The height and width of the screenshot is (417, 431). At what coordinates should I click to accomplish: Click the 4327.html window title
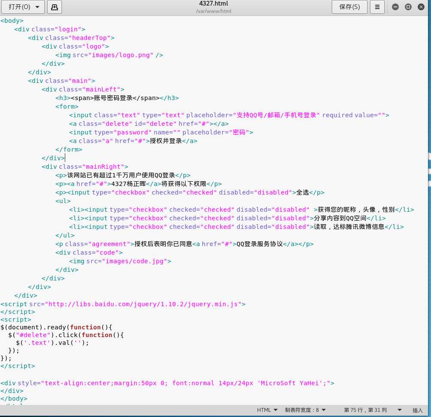[214, 3]
